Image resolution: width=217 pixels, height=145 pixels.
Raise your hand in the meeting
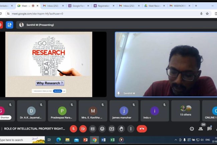point(121,129)
